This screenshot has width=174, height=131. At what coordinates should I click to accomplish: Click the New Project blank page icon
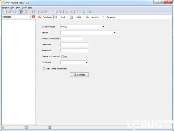(5, 12)
